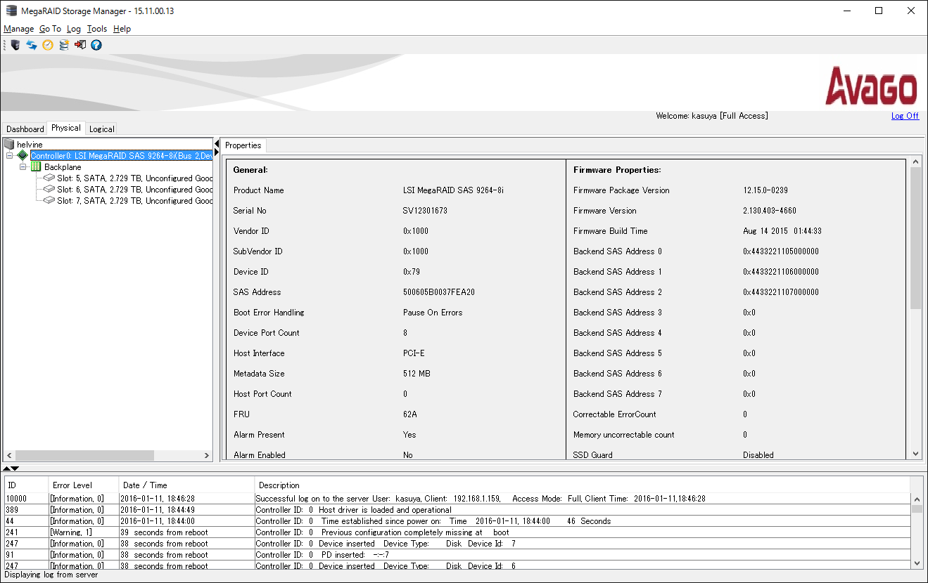928x583 pixels.
Task: Click the Date / Time column header
Action: click(186, 485)
